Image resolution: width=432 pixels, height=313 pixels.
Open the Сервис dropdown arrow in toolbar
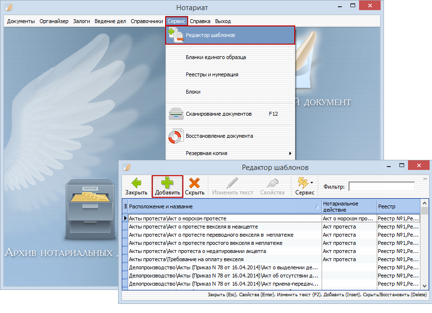click(x=312, y=182)
